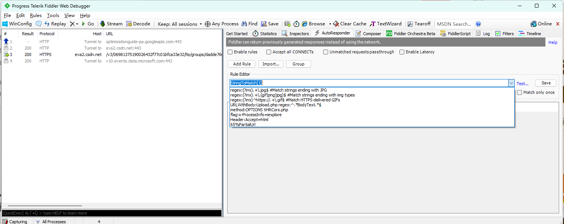Click the blue help question icon
The height and width of the screenshot is (224, 564).
tap(478, 24)
